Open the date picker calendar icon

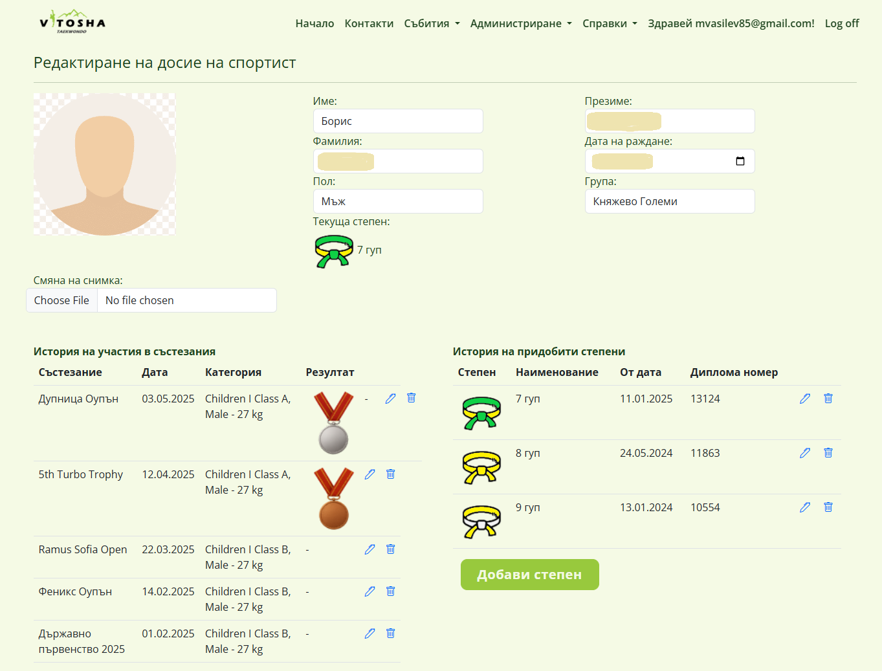click(x=740, y=161)
